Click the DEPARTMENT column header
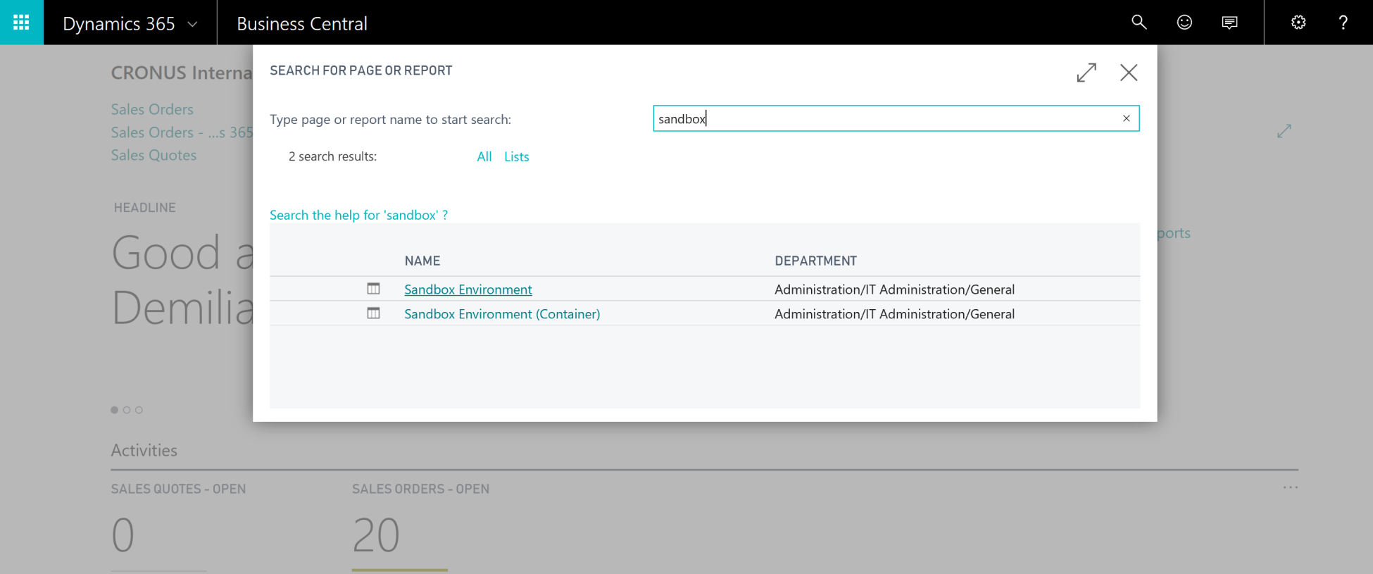The height and width of the screenshot is (574, 1373). [x=816, y=261]
